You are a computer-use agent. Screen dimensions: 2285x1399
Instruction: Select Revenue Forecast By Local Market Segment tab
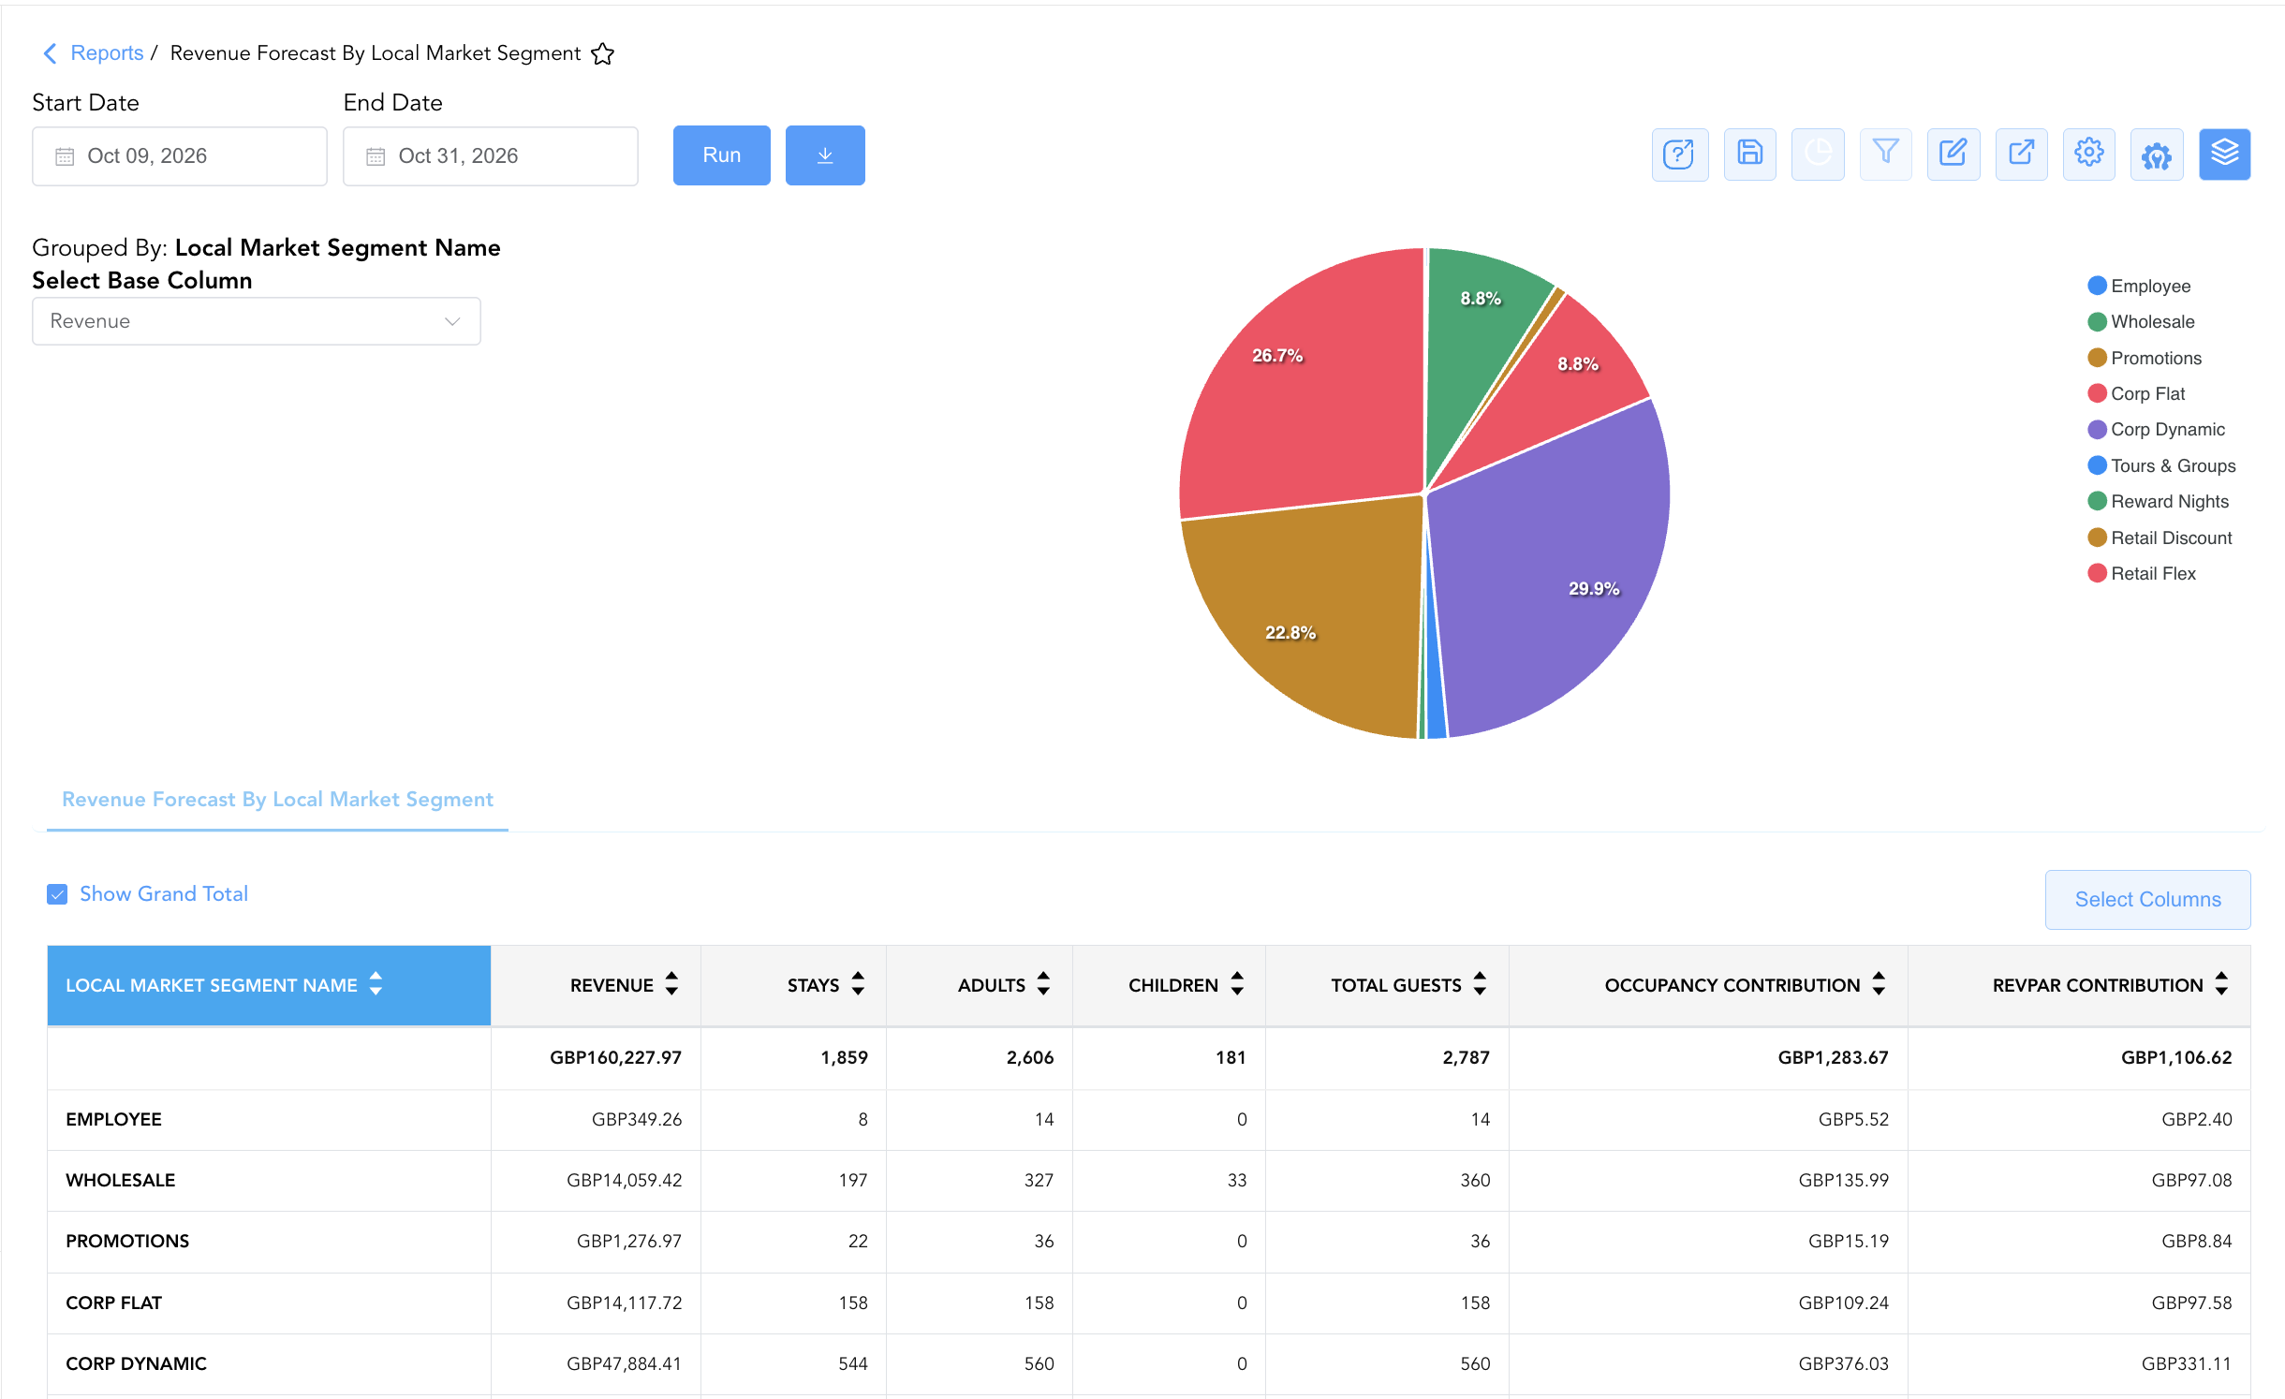277,800
